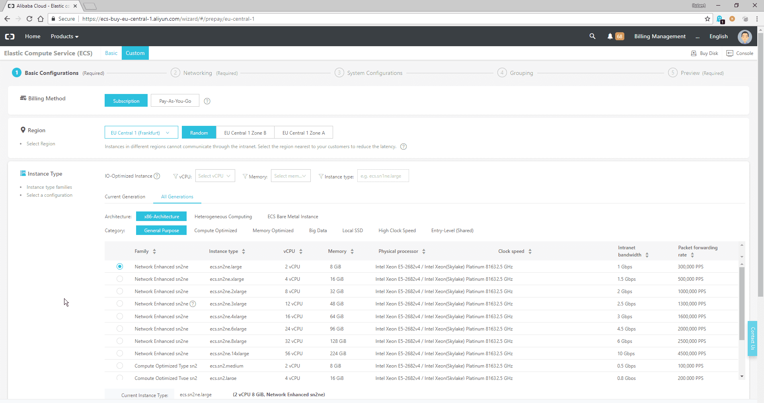Switch to All Generations tab

pos(177,197)
